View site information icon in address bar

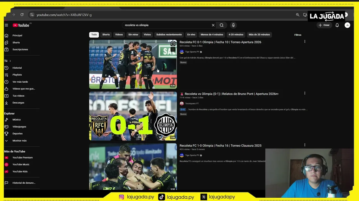tap(32, 15)
